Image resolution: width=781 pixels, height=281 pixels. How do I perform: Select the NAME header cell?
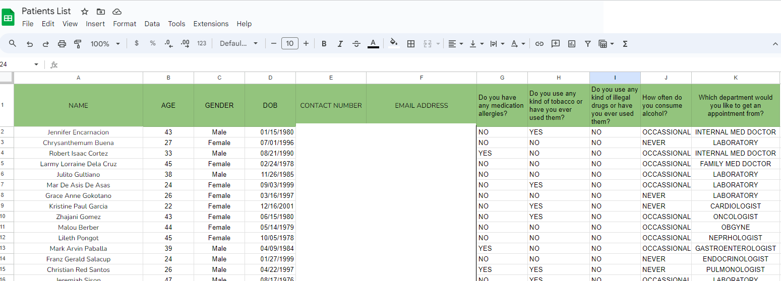pyautogui.click(x=78, y=105)
